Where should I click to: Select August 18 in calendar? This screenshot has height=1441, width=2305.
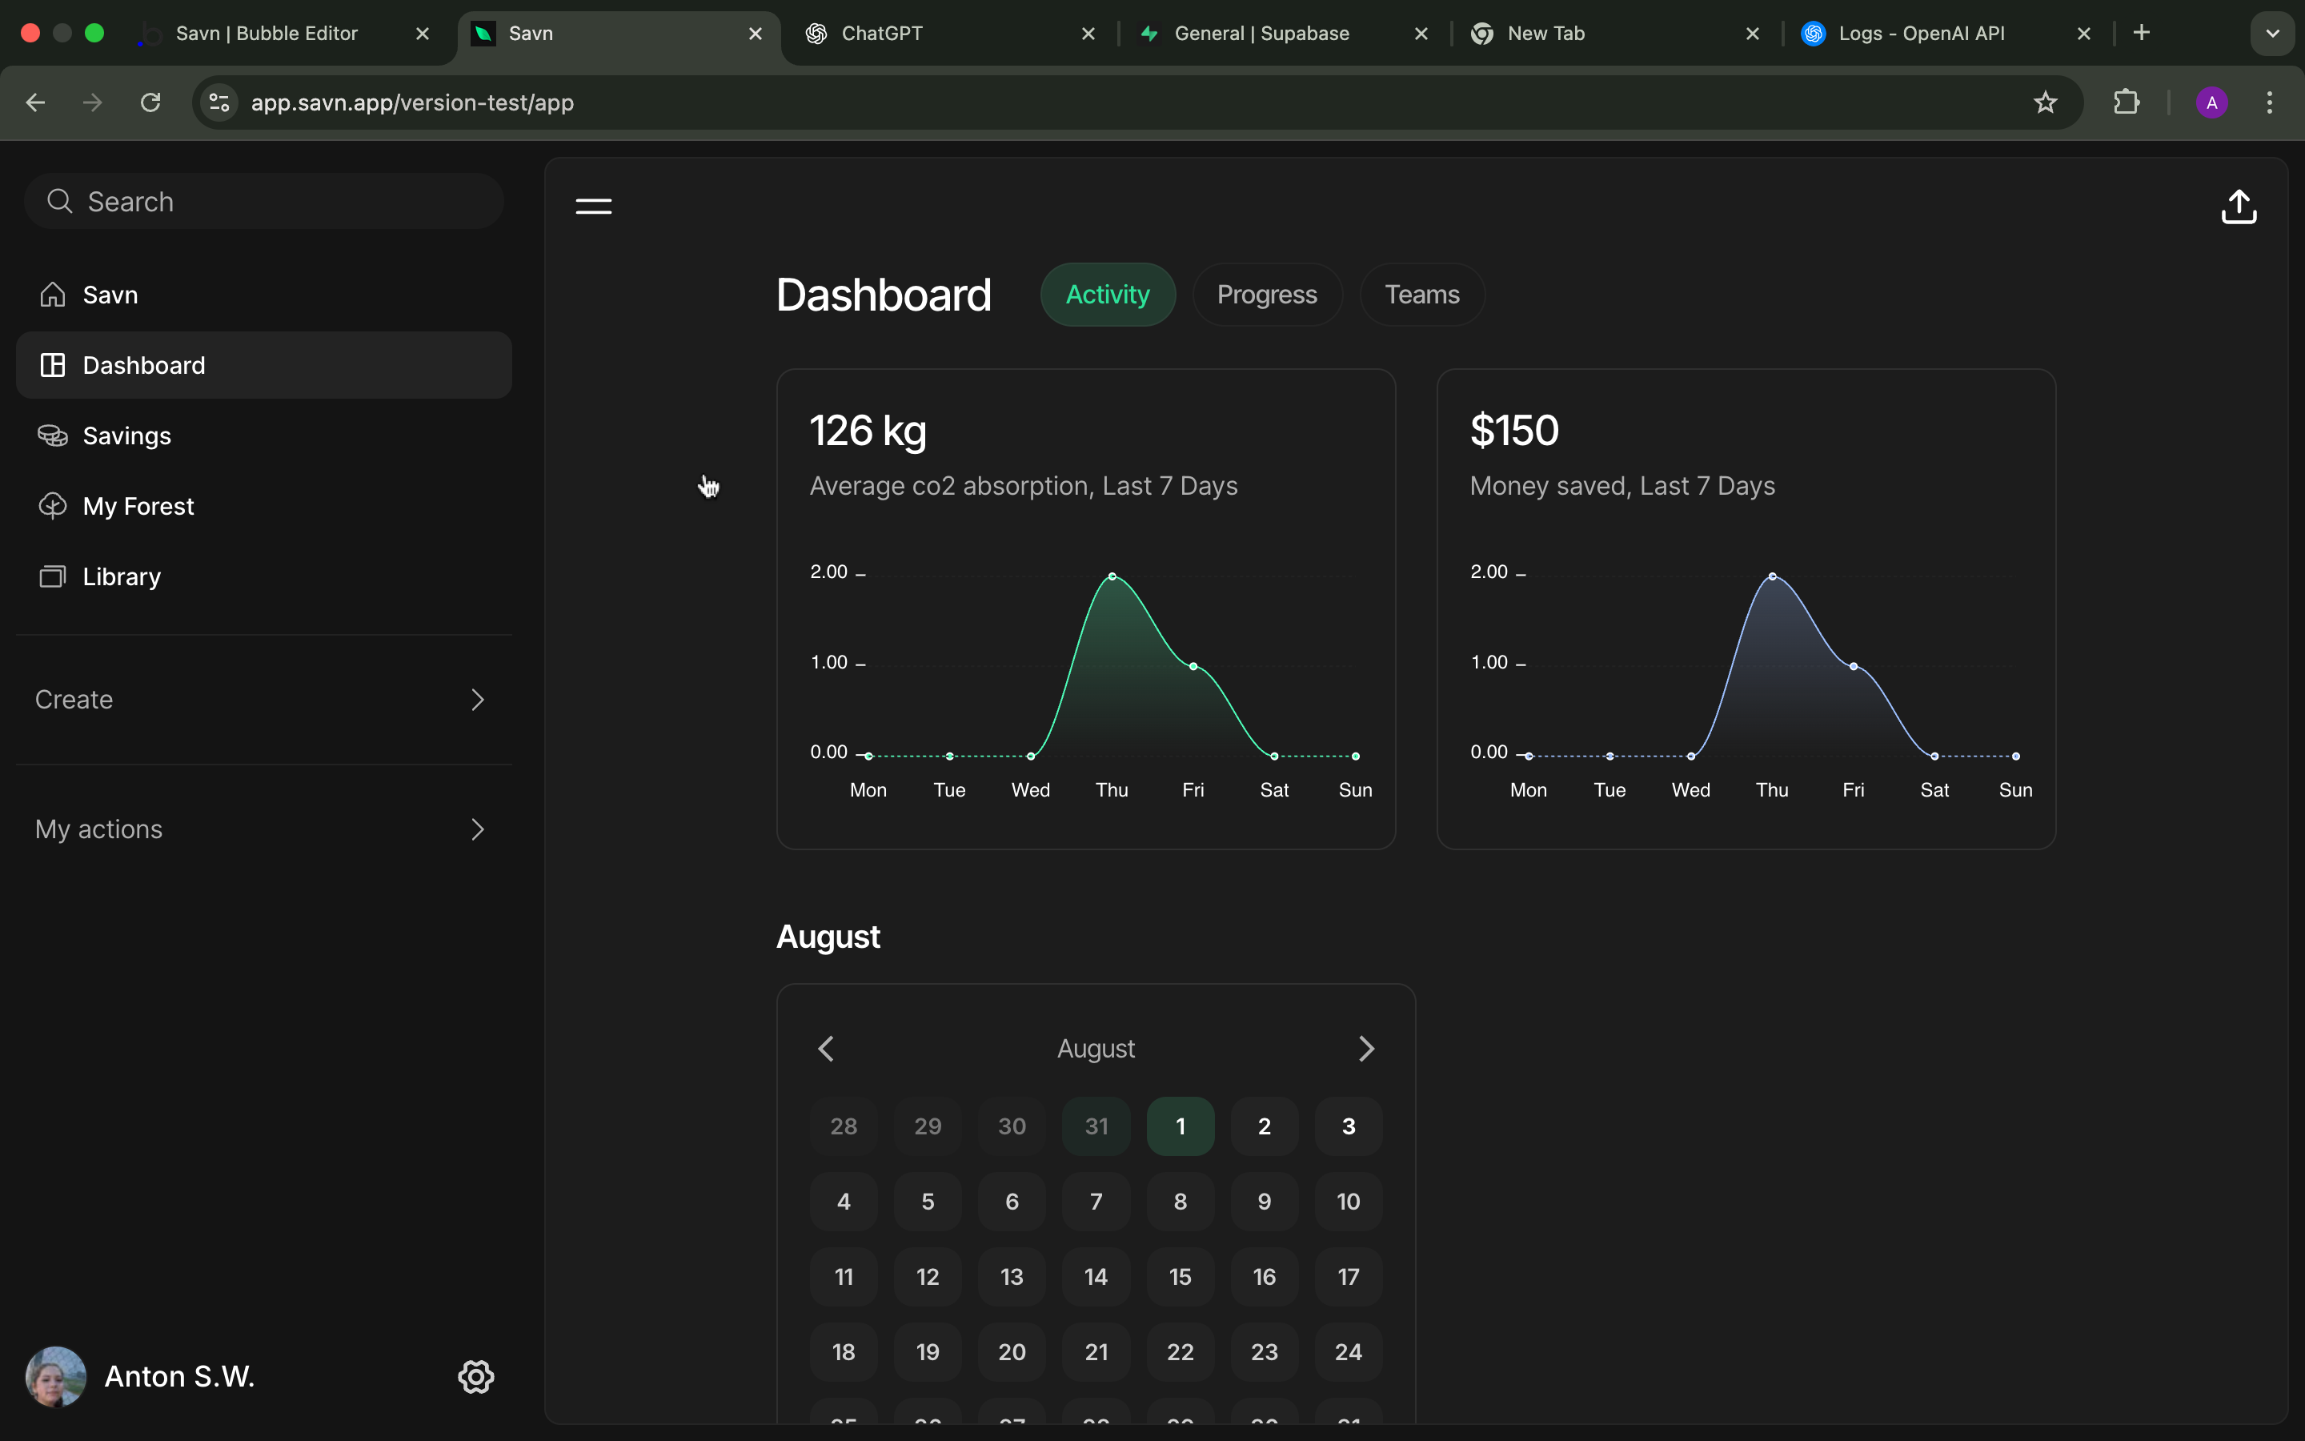(844, 1352)
